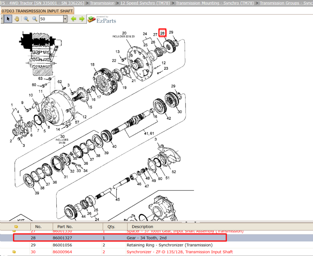Open Transmission Mounting - Synchro (TM78) link
Image resolution: width=313 pixels, height=256 pixels.
215,3
